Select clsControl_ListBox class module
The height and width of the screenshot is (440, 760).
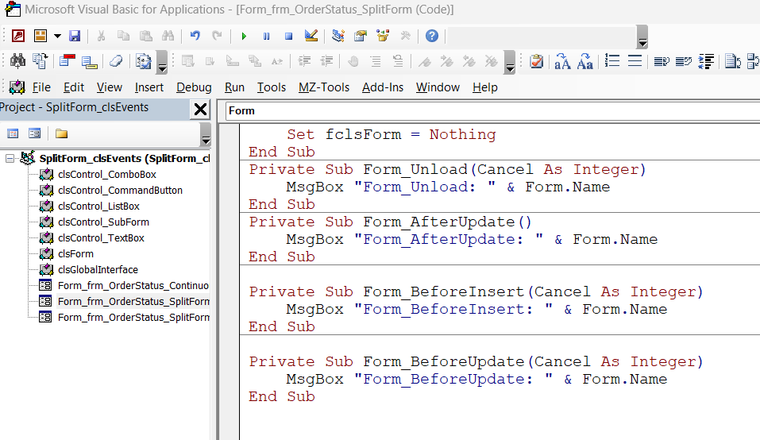point(98,206)
